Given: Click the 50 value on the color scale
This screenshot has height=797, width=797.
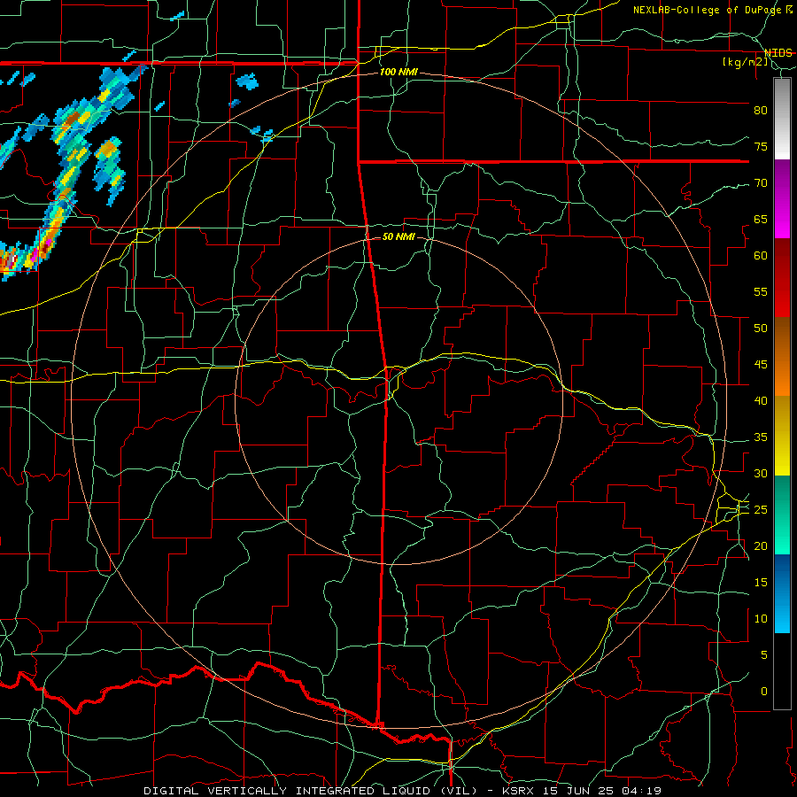Looking at the screenshot, I should click(x=761, y=329).
